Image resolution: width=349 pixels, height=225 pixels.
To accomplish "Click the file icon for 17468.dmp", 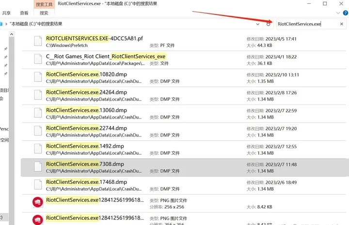I will pos(38,185).
